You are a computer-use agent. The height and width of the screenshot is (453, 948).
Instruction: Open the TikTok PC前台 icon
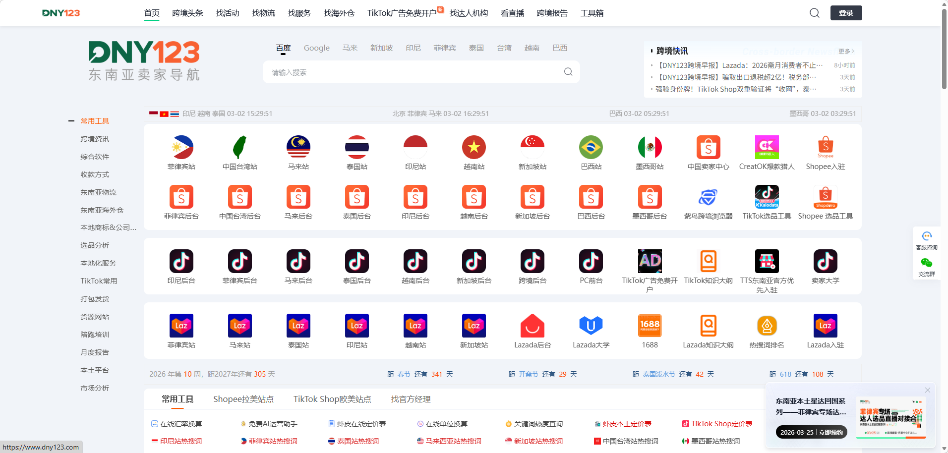pyautogui.click(x=591, y=261)
